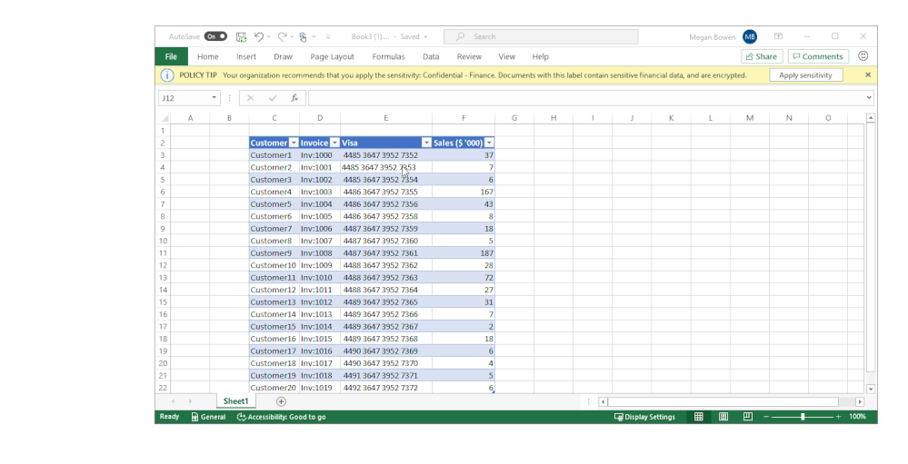Click the Share button
908x464 pixels.
point(763,56)
